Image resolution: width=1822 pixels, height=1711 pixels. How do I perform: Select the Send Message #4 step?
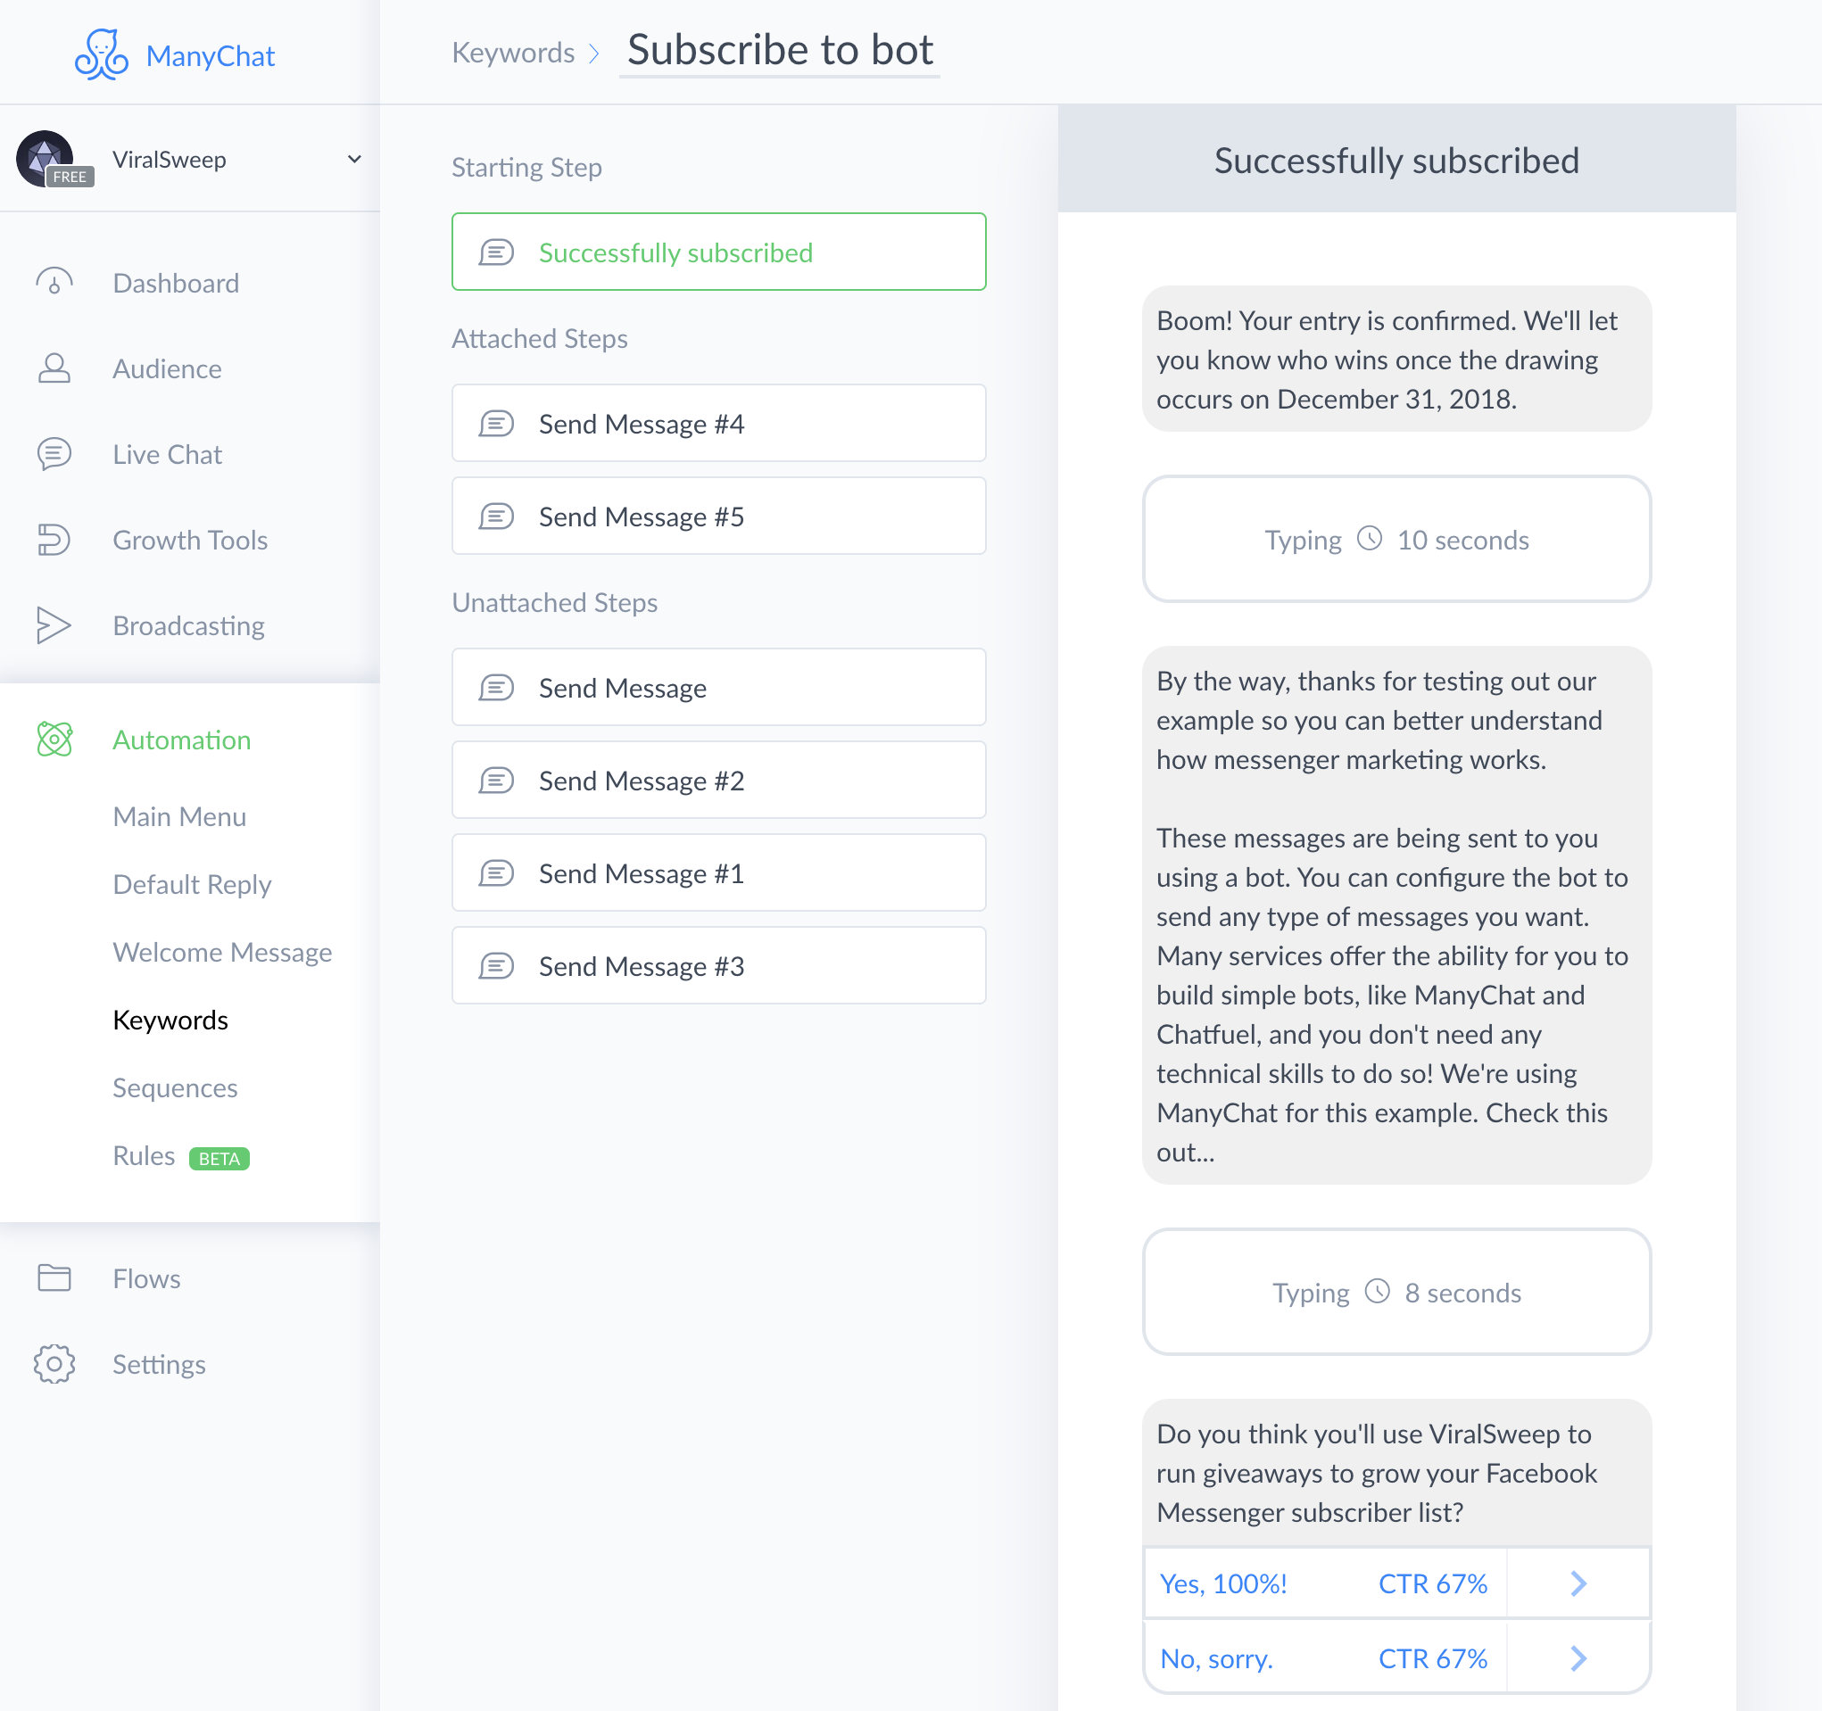point(718,424)
